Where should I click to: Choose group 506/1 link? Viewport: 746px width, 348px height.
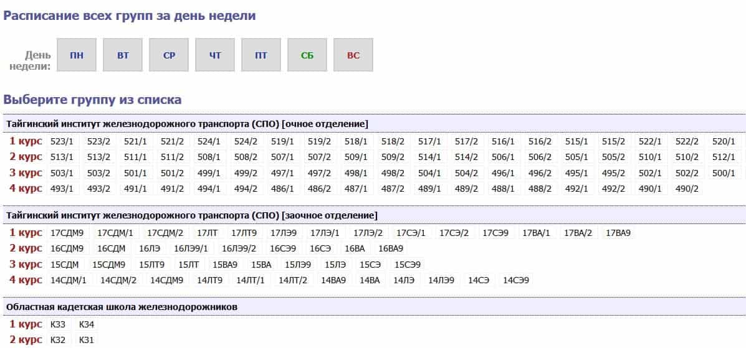[x=504, y=157]
